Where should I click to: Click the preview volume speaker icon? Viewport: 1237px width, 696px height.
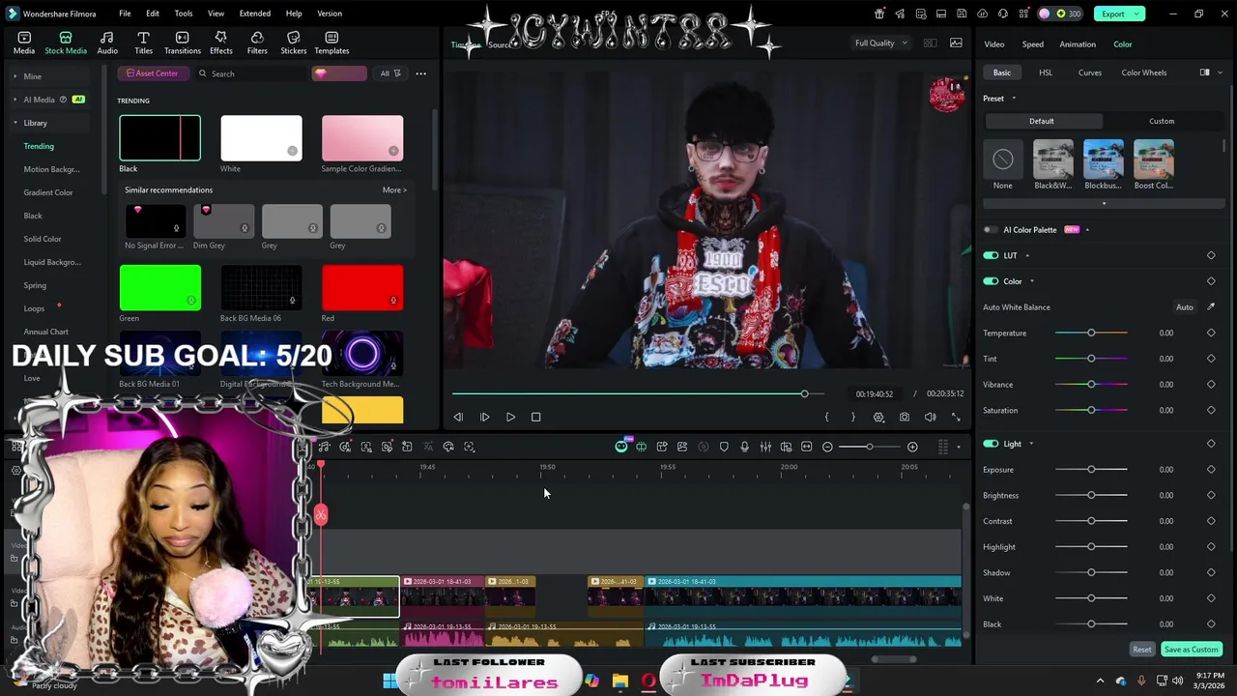tap(930, 417)
